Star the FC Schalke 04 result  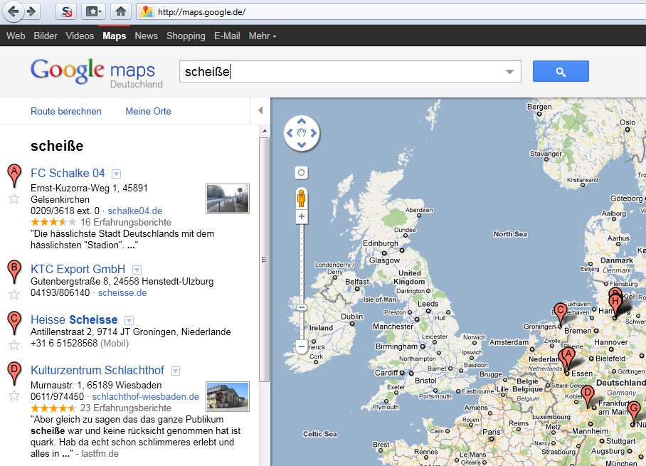click(14, 198)
